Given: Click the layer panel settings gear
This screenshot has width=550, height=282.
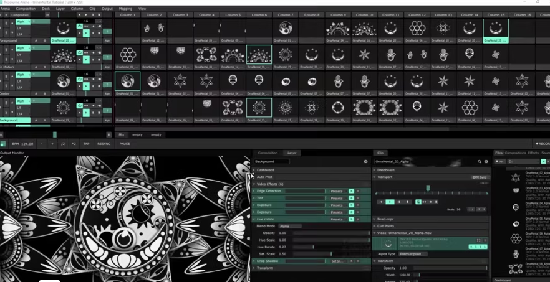Looking at the screenshot, I should [x=365, y=161].
